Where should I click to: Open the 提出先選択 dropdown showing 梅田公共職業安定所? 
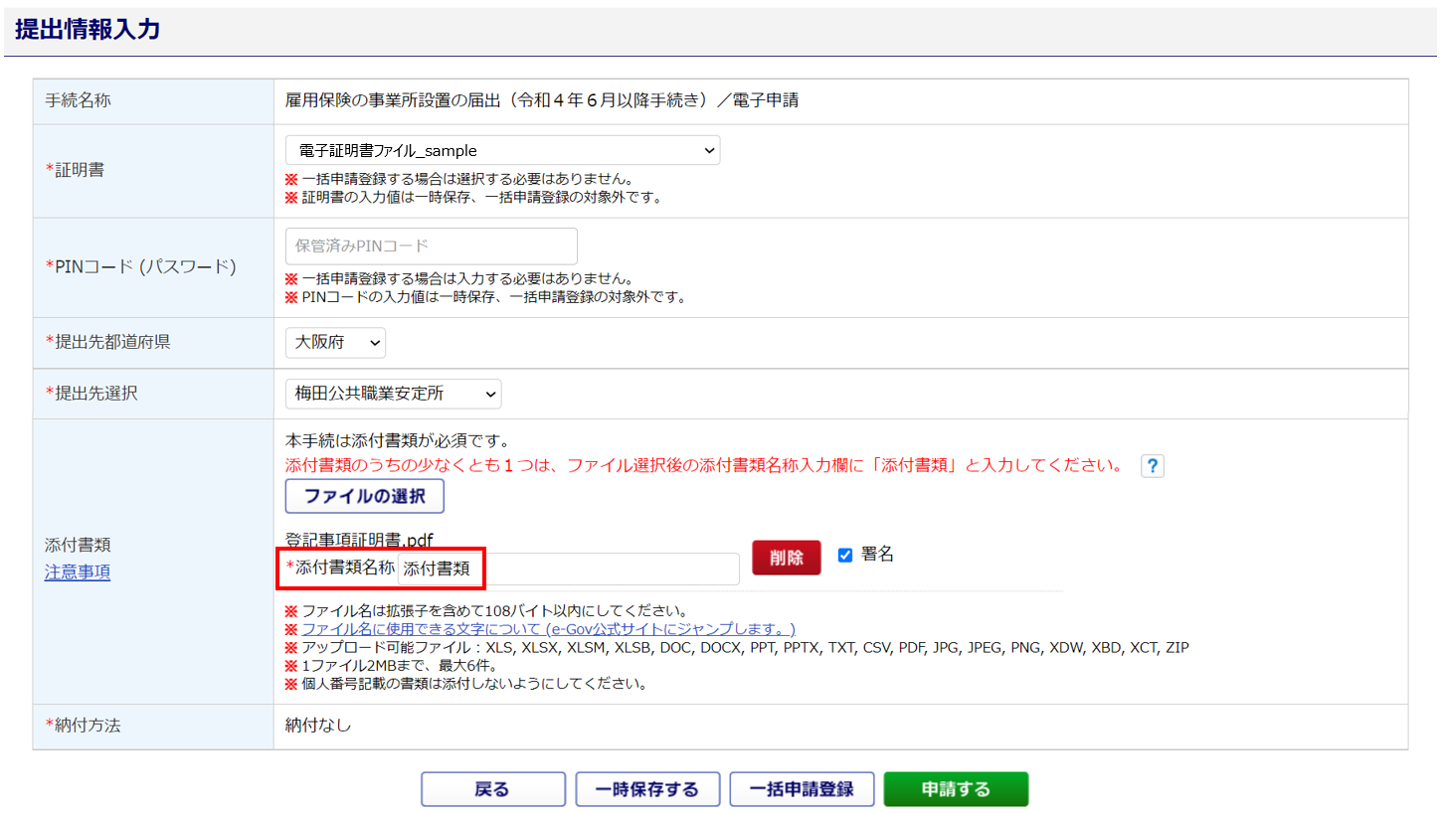[393, 394]
